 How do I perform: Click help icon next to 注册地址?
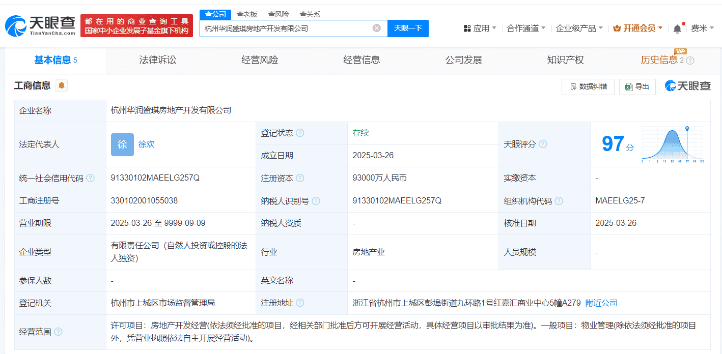300,303
